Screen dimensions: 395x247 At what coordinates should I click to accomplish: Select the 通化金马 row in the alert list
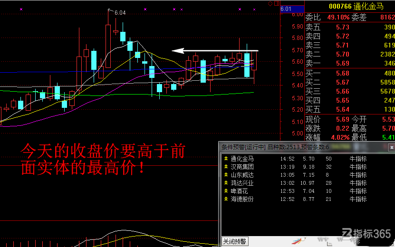pyautogui.click(x=308, y=159)
